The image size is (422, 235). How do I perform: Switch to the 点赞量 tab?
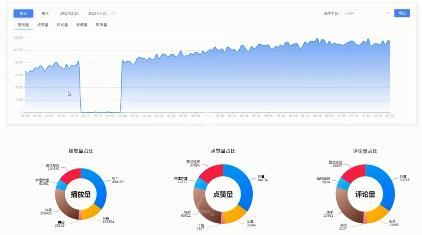pyautogui.click(x=43, y=25)
